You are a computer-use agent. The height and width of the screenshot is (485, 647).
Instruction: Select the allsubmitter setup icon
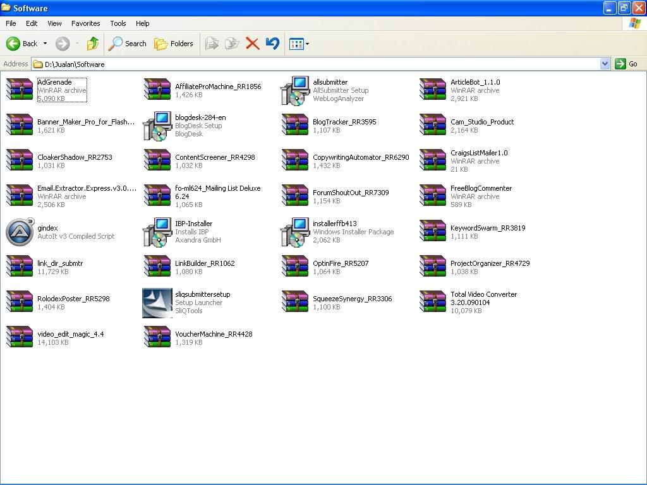click(x=295, y=90)
